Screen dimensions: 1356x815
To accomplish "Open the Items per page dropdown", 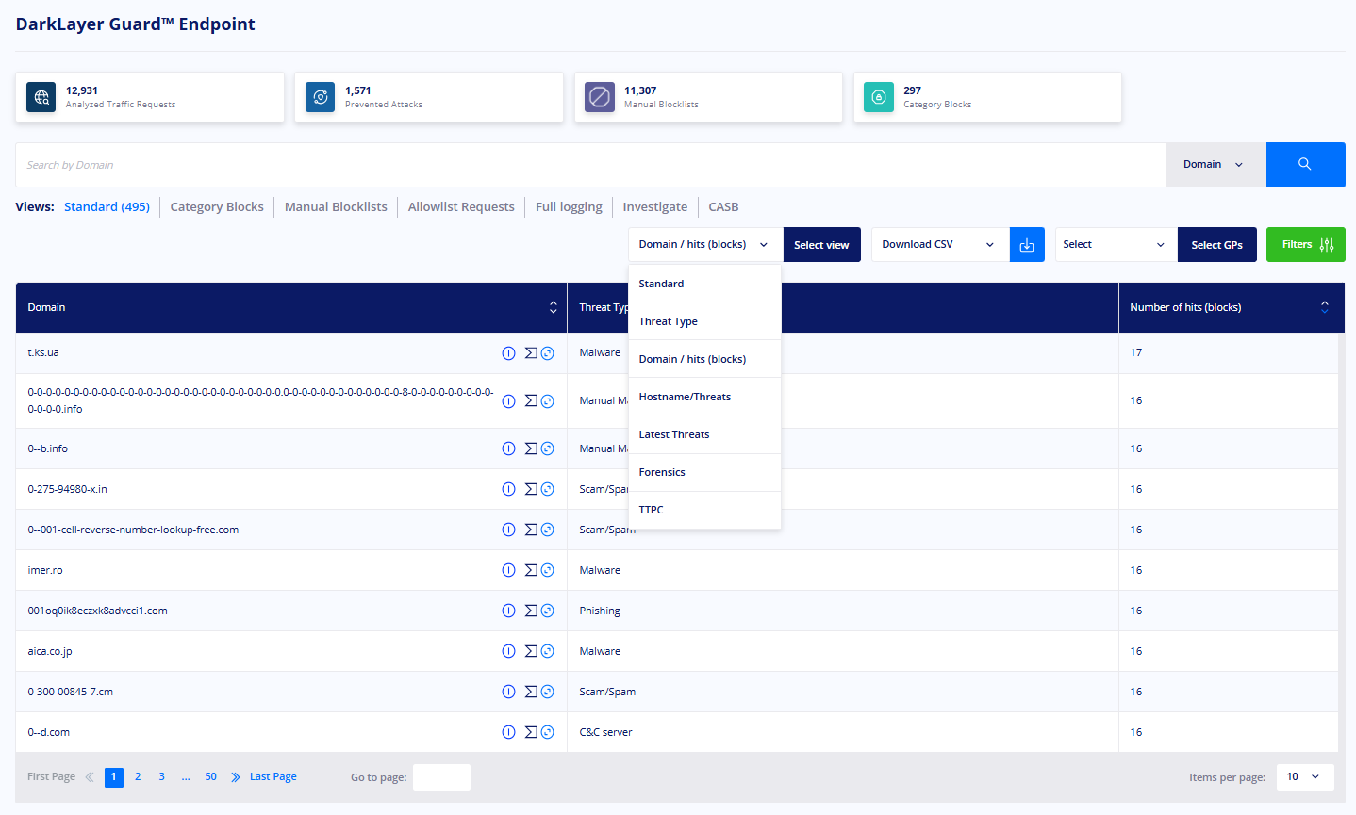I will pyautogui.click(x=1305, y=777).
